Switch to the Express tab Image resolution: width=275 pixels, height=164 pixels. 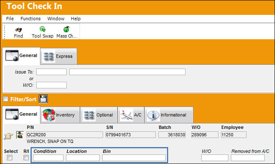click(x=59, y=56)
